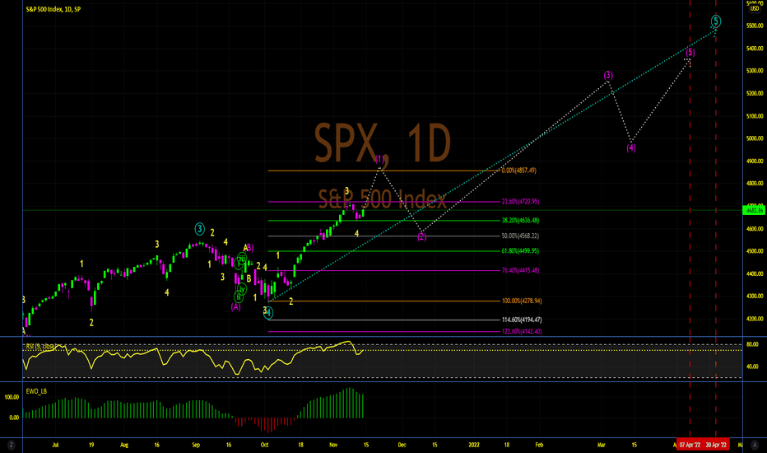This screenshot has height=453, width=767.
Task: Click the 0.00%(4857.49) Fibonacci level label
Action: click(519, 170)
